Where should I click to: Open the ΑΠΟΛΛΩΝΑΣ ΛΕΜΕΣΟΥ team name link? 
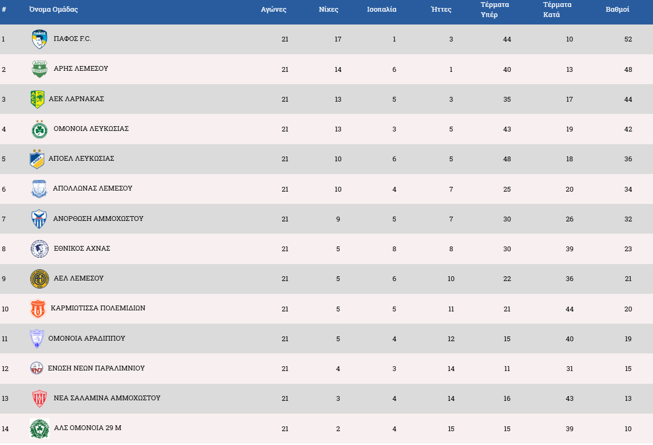[x=93, y=188]
